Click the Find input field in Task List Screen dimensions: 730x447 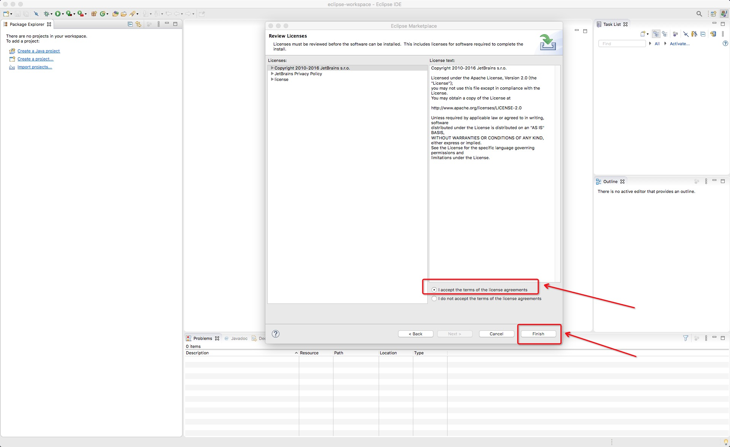622,44
